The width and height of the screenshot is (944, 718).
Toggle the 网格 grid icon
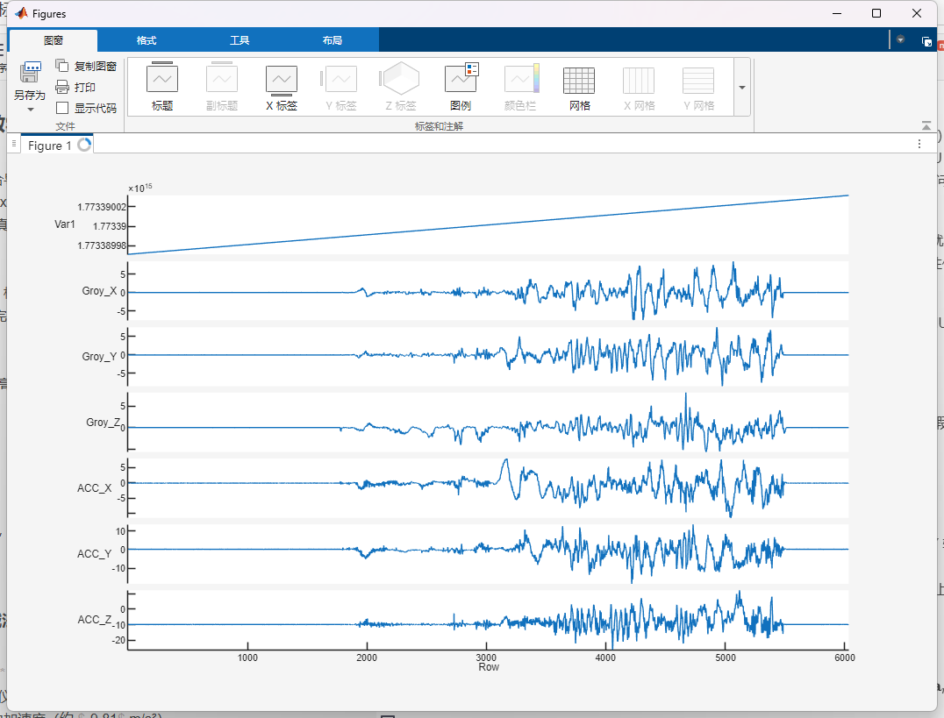pyautogui.click(x=578, y=80)
